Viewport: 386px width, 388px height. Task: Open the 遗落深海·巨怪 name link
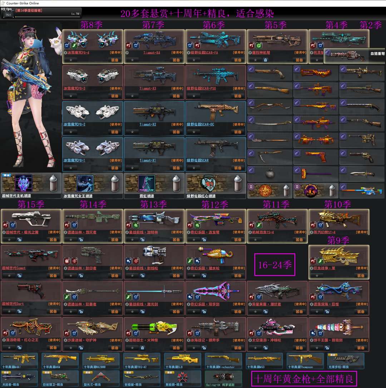point(326,304)
